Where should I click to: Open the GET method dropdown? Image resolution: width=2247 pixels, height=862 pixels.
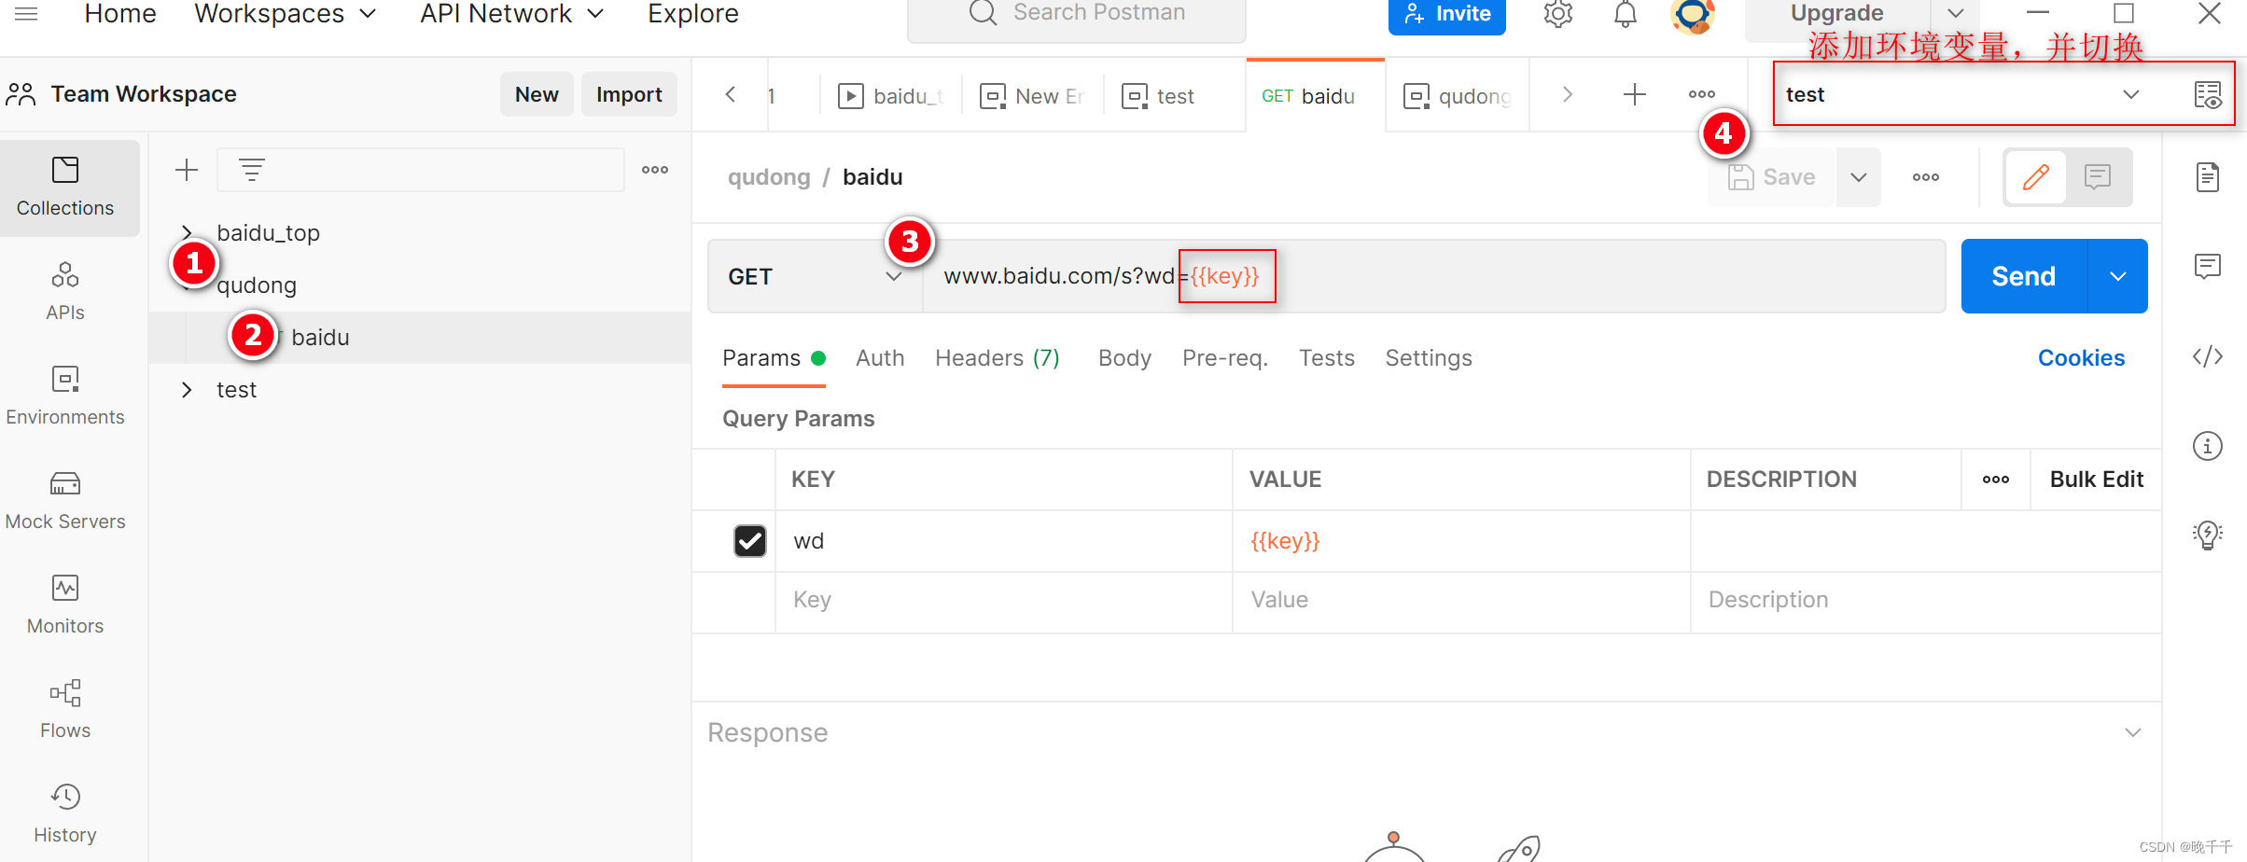(x=814, y=276)
